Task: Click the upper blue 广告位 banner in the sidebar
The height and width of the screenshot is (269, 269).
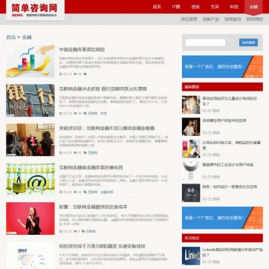Action: 222,67
